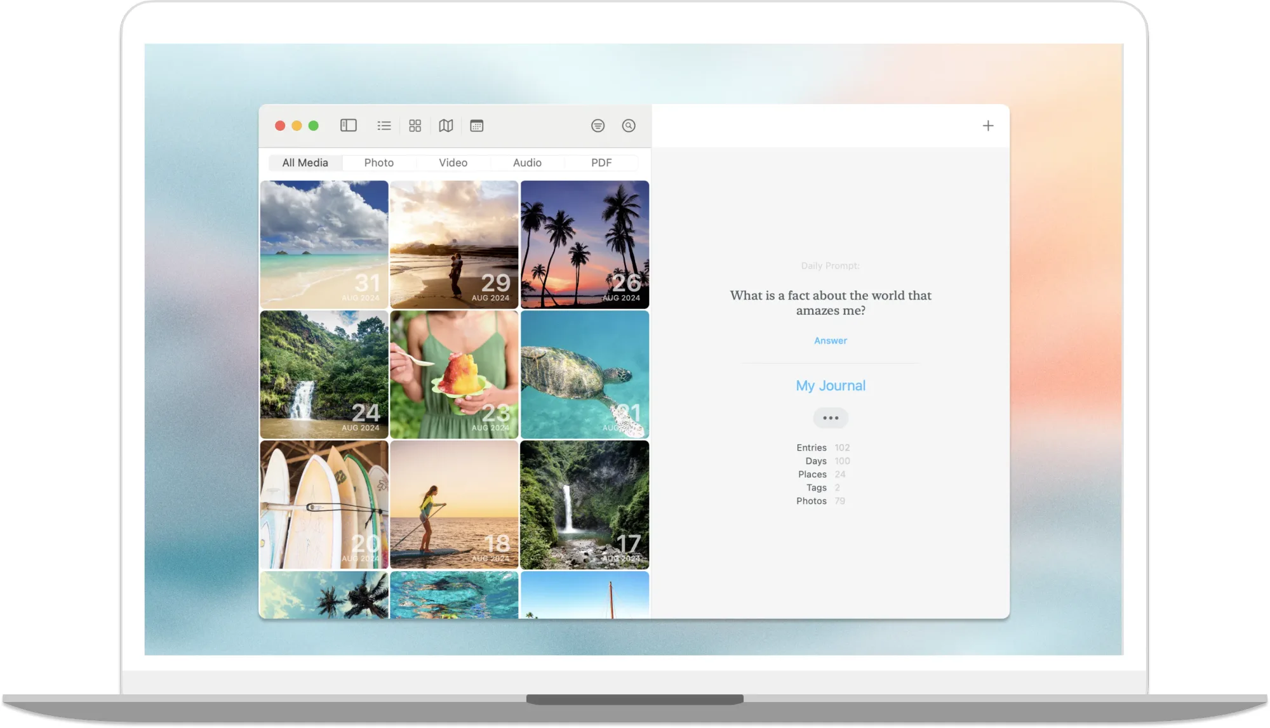Click the Days count 100
Image resolution: width=1270 pixels, height=728 pixels.
coord(842,461)
